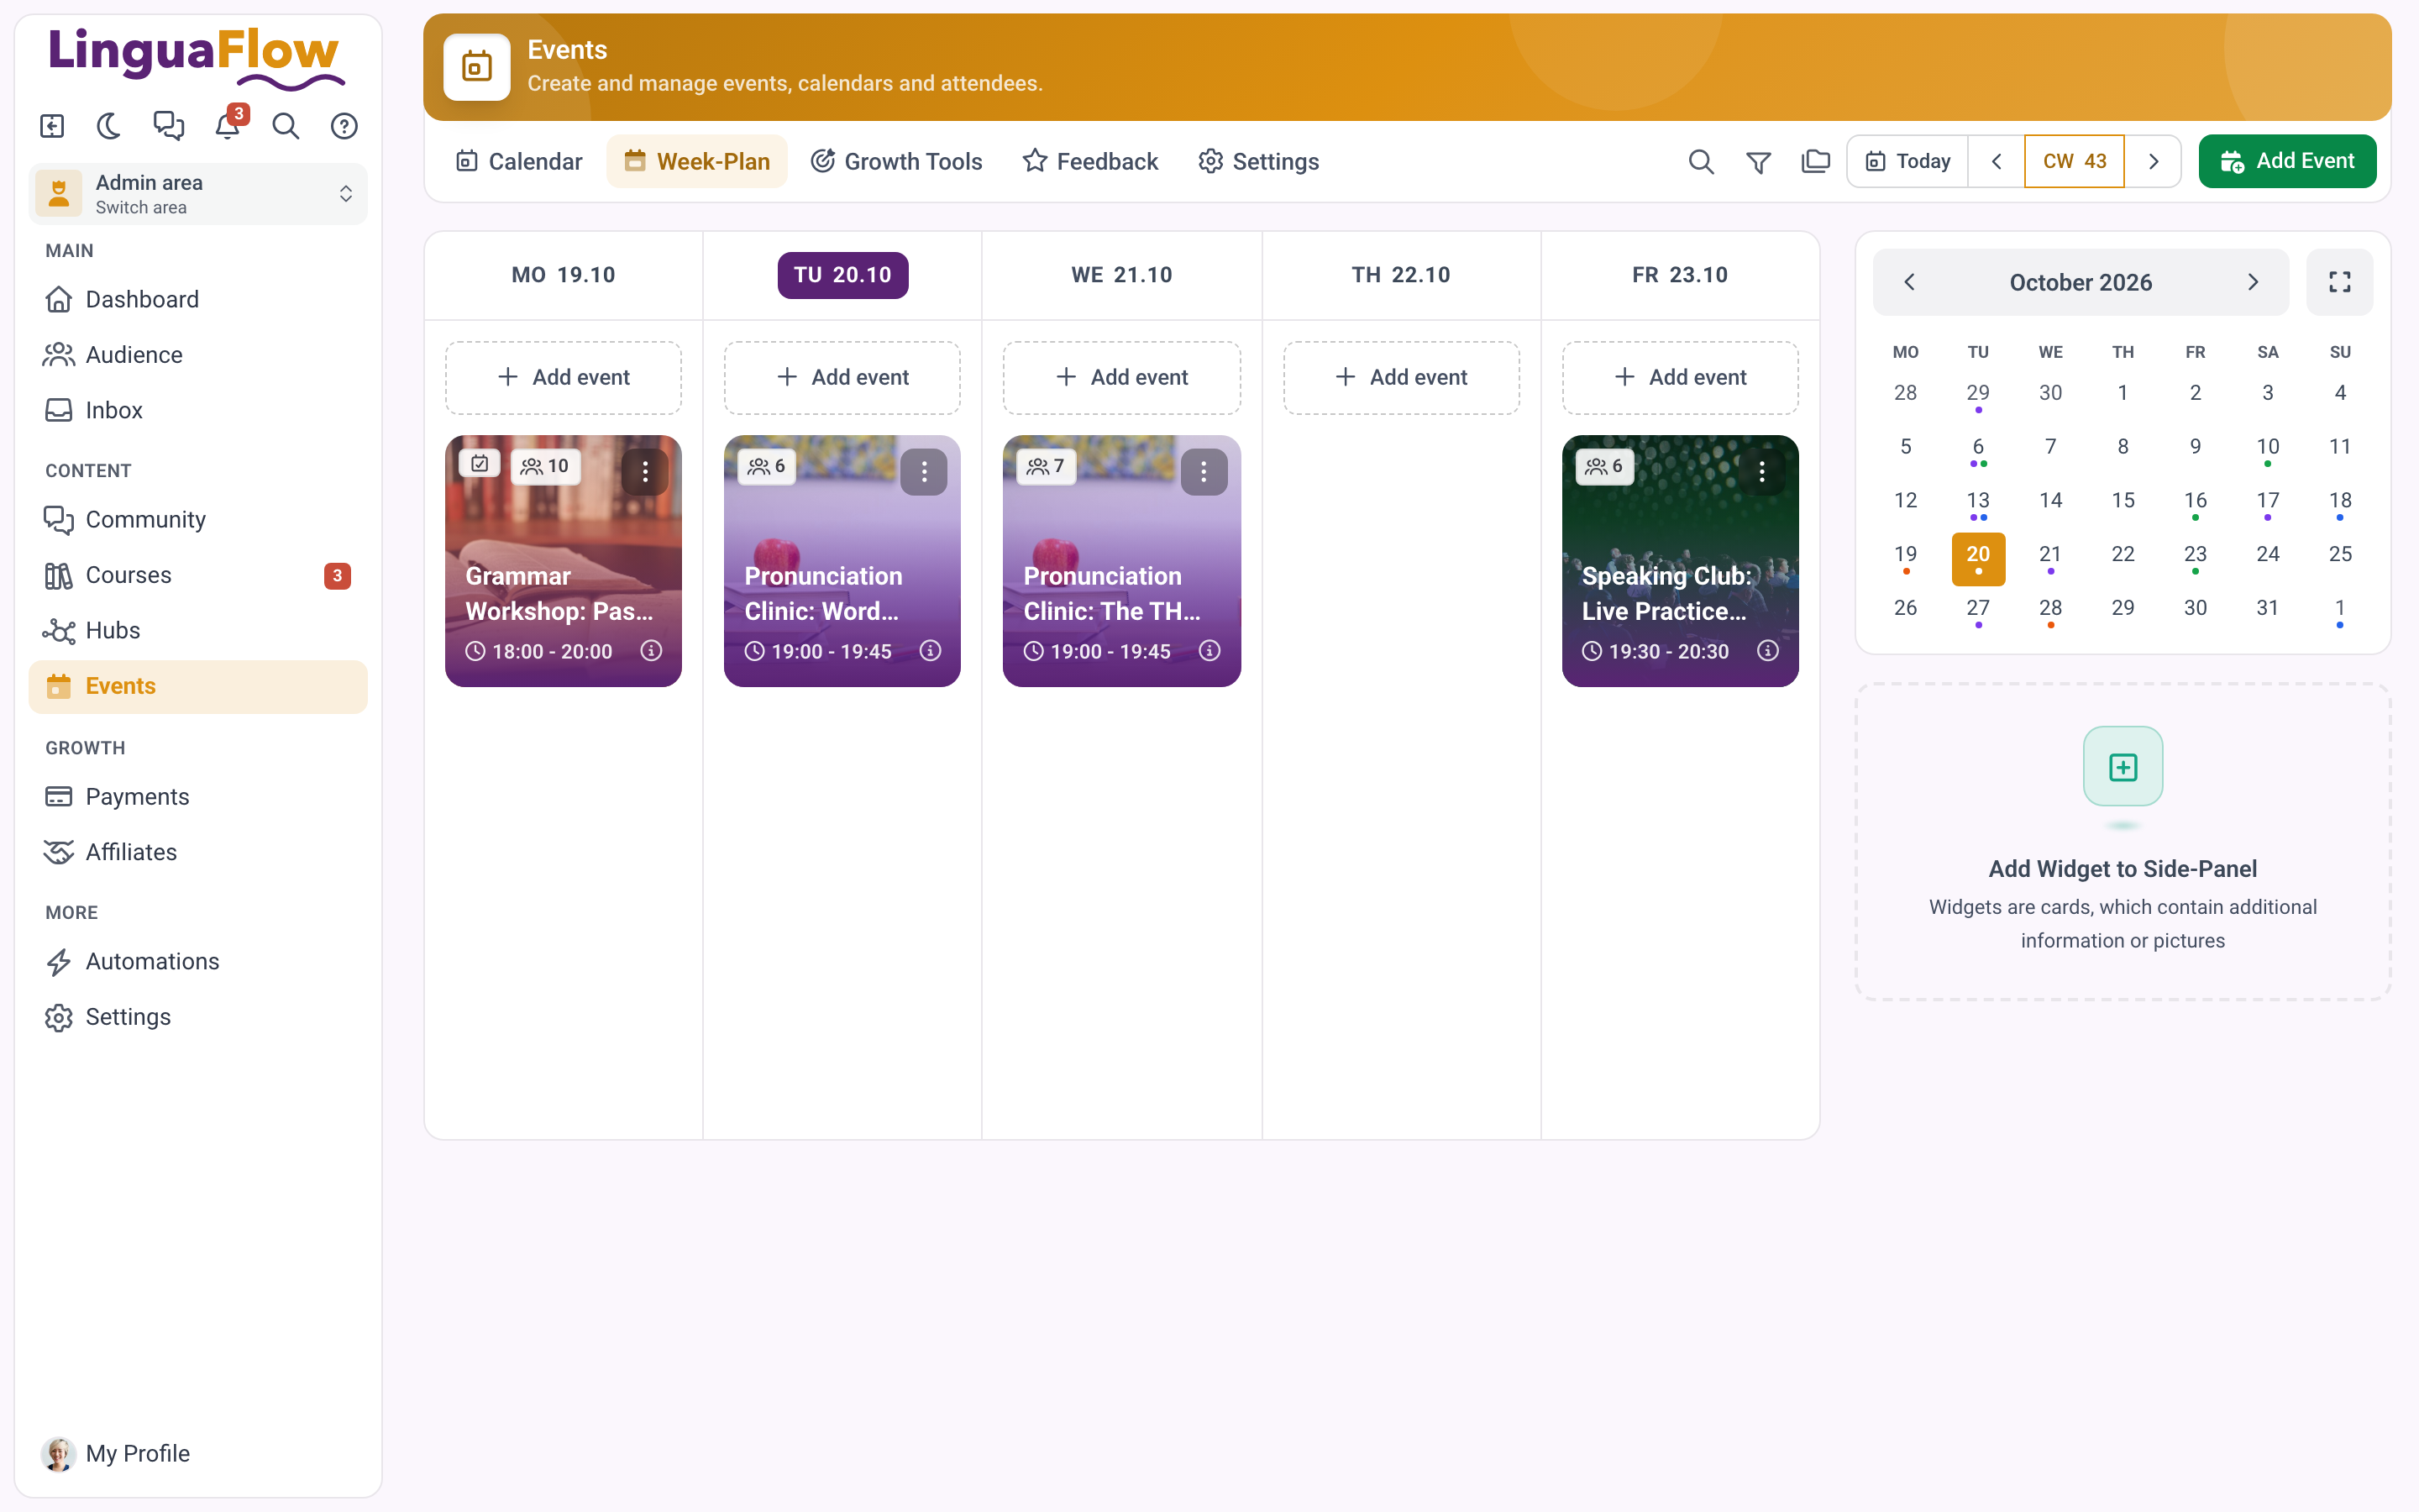Open the Settings tab in Events
This screenshot has width=2419, height=1512.
click(1258, 161)
